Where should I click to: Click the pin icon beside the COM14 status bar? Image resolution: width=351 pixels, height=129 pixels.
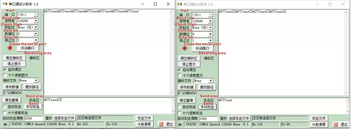click(5, 124)
